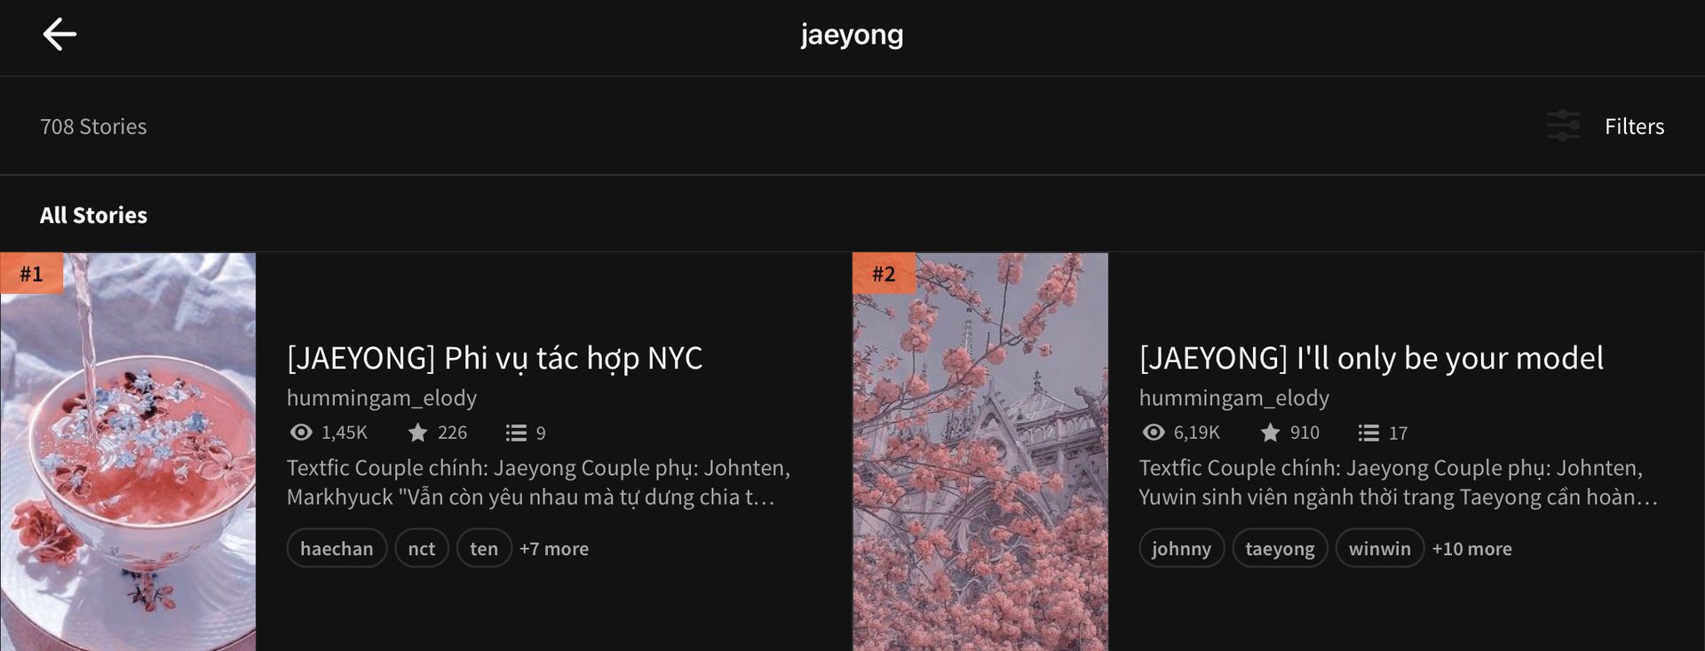Open the Filters sliders icon

click(1563, 126)
